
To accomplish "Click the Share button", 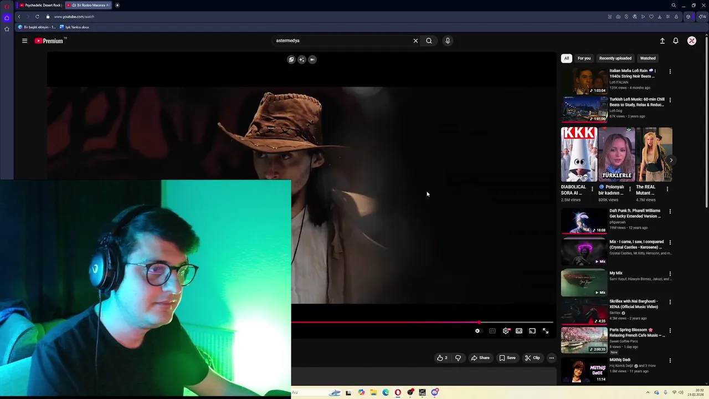I will 480,358.
